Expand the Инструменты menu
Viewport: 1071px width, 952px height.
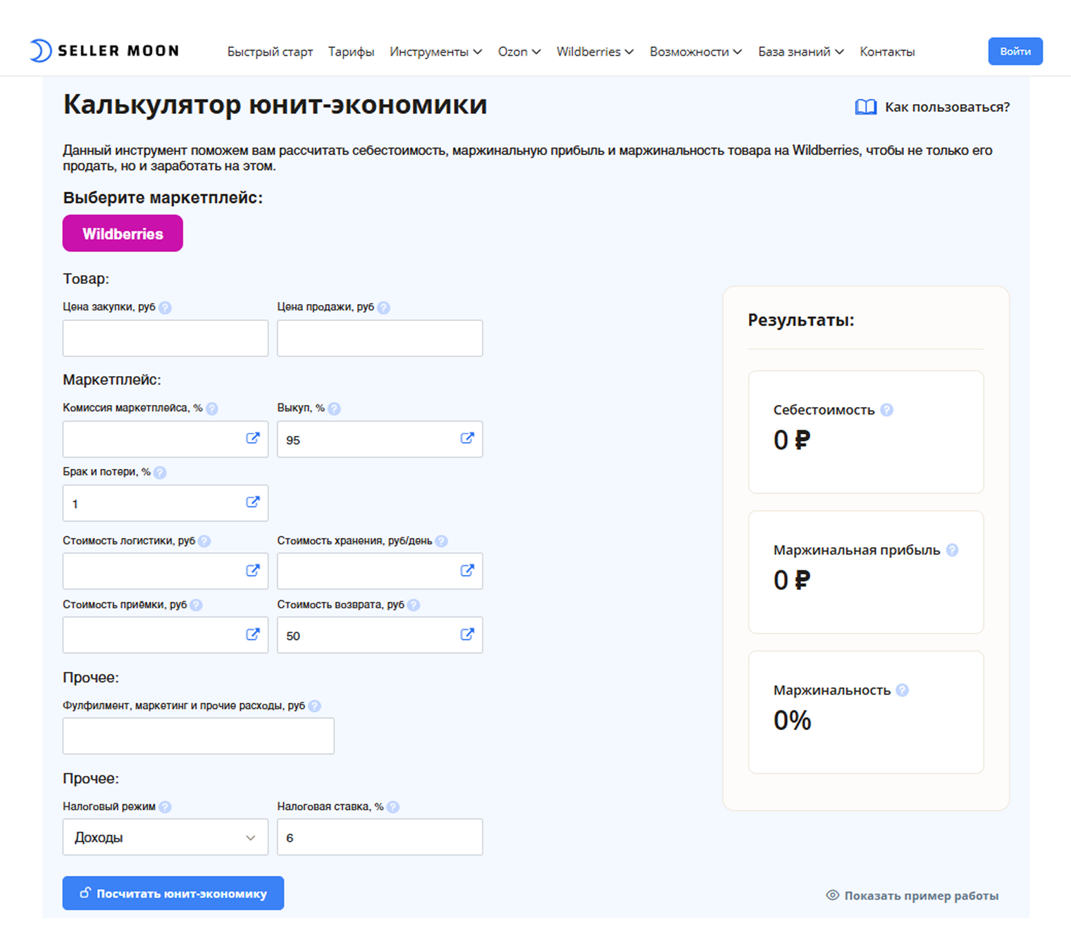coord(435,51)
